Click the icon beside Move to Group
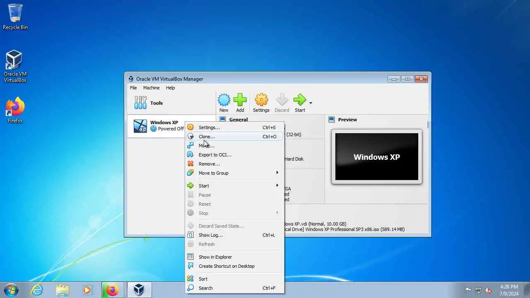 (190, 173)
